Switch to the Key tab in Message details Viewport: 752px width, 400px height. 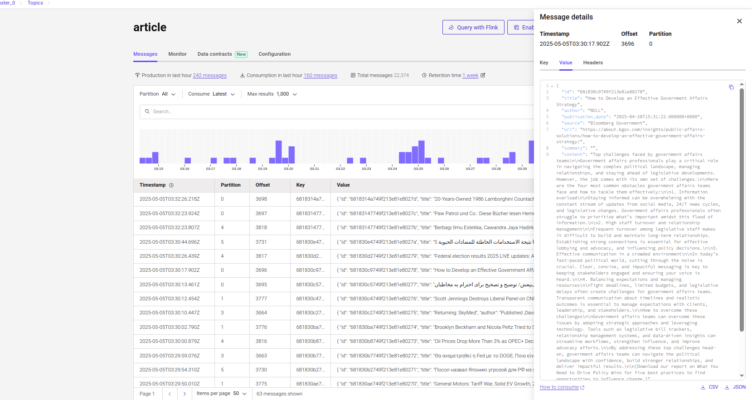point(544,63)
